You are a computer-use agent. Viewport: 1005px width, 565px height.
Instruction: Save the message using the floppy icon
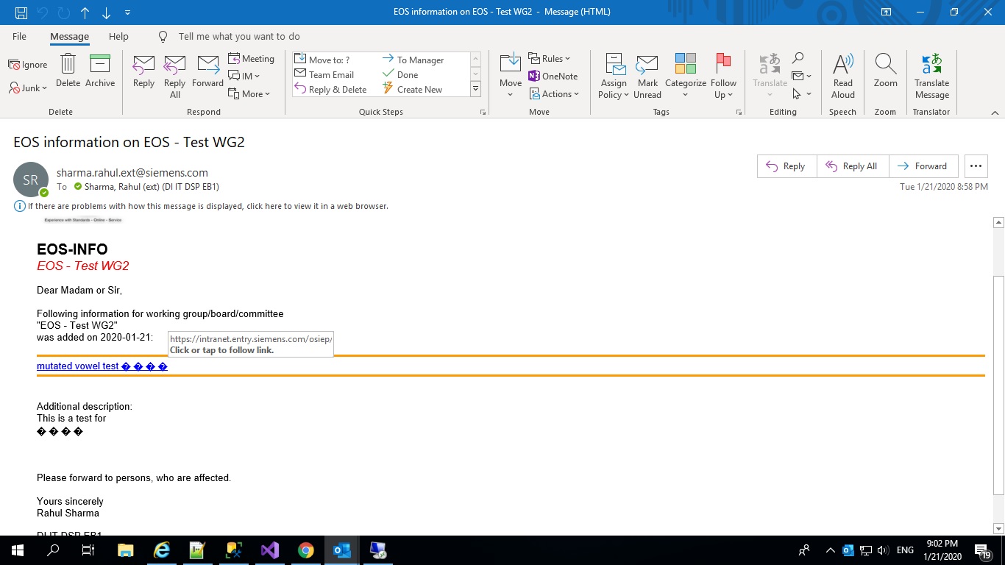(21, 13)
